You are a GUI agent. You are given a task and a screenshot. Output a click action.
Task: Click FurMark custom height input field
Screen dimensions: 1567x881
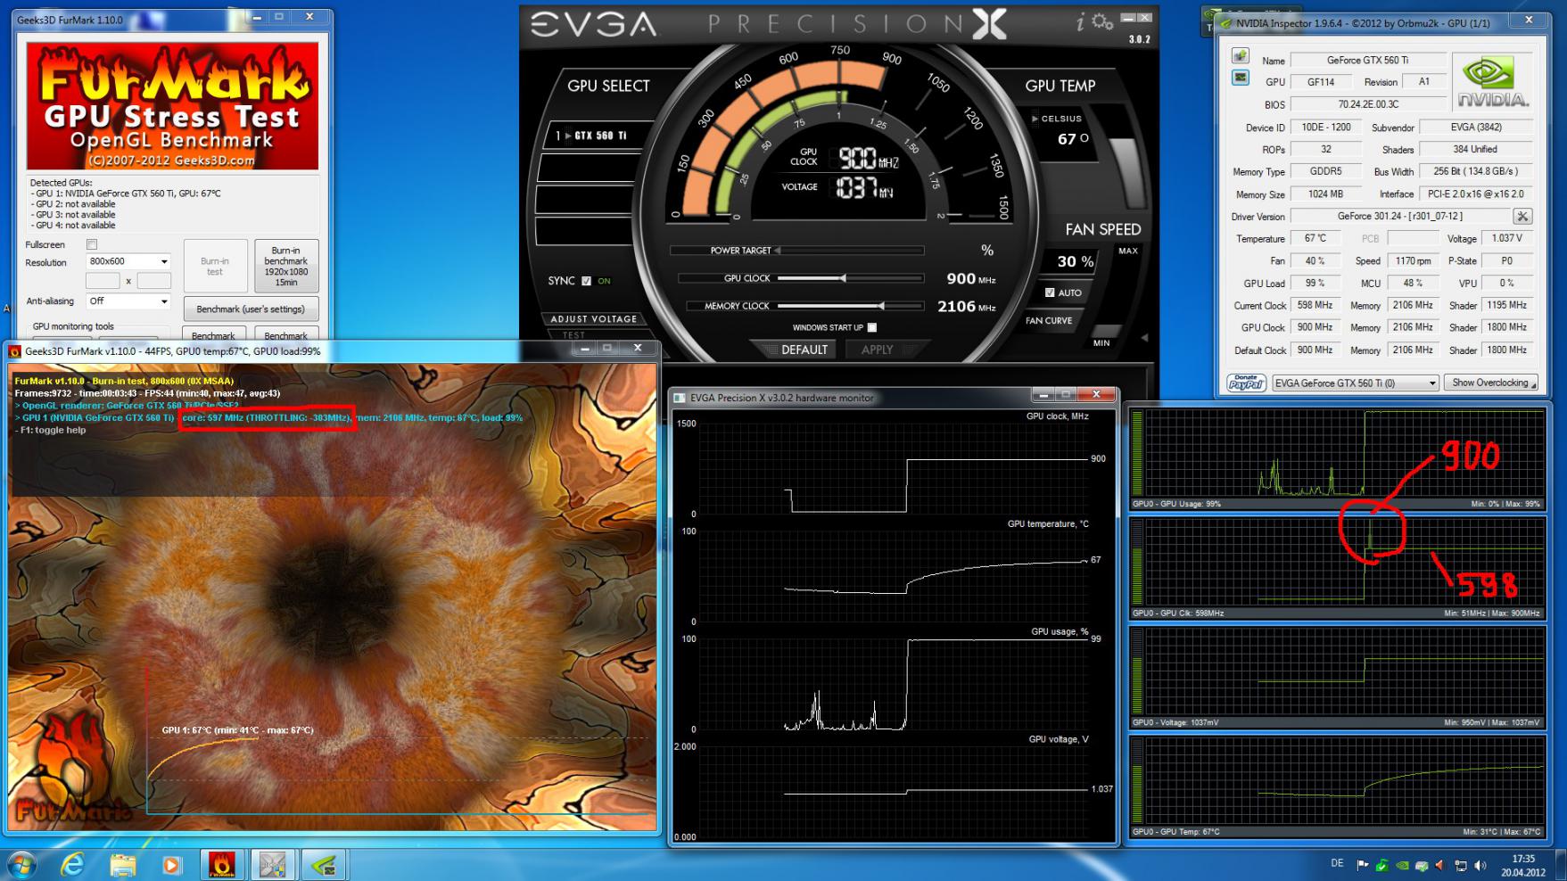tap(153, 281)
